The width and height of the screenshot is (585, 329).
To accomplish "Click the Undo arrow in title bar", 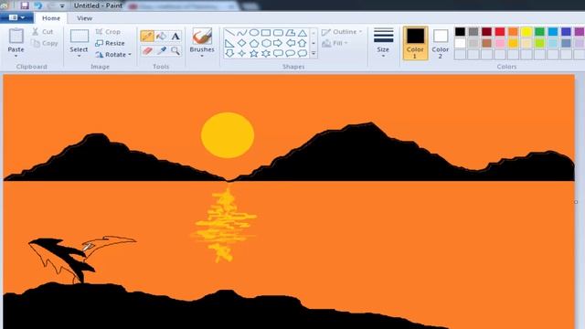I will (x=38, y=5).
